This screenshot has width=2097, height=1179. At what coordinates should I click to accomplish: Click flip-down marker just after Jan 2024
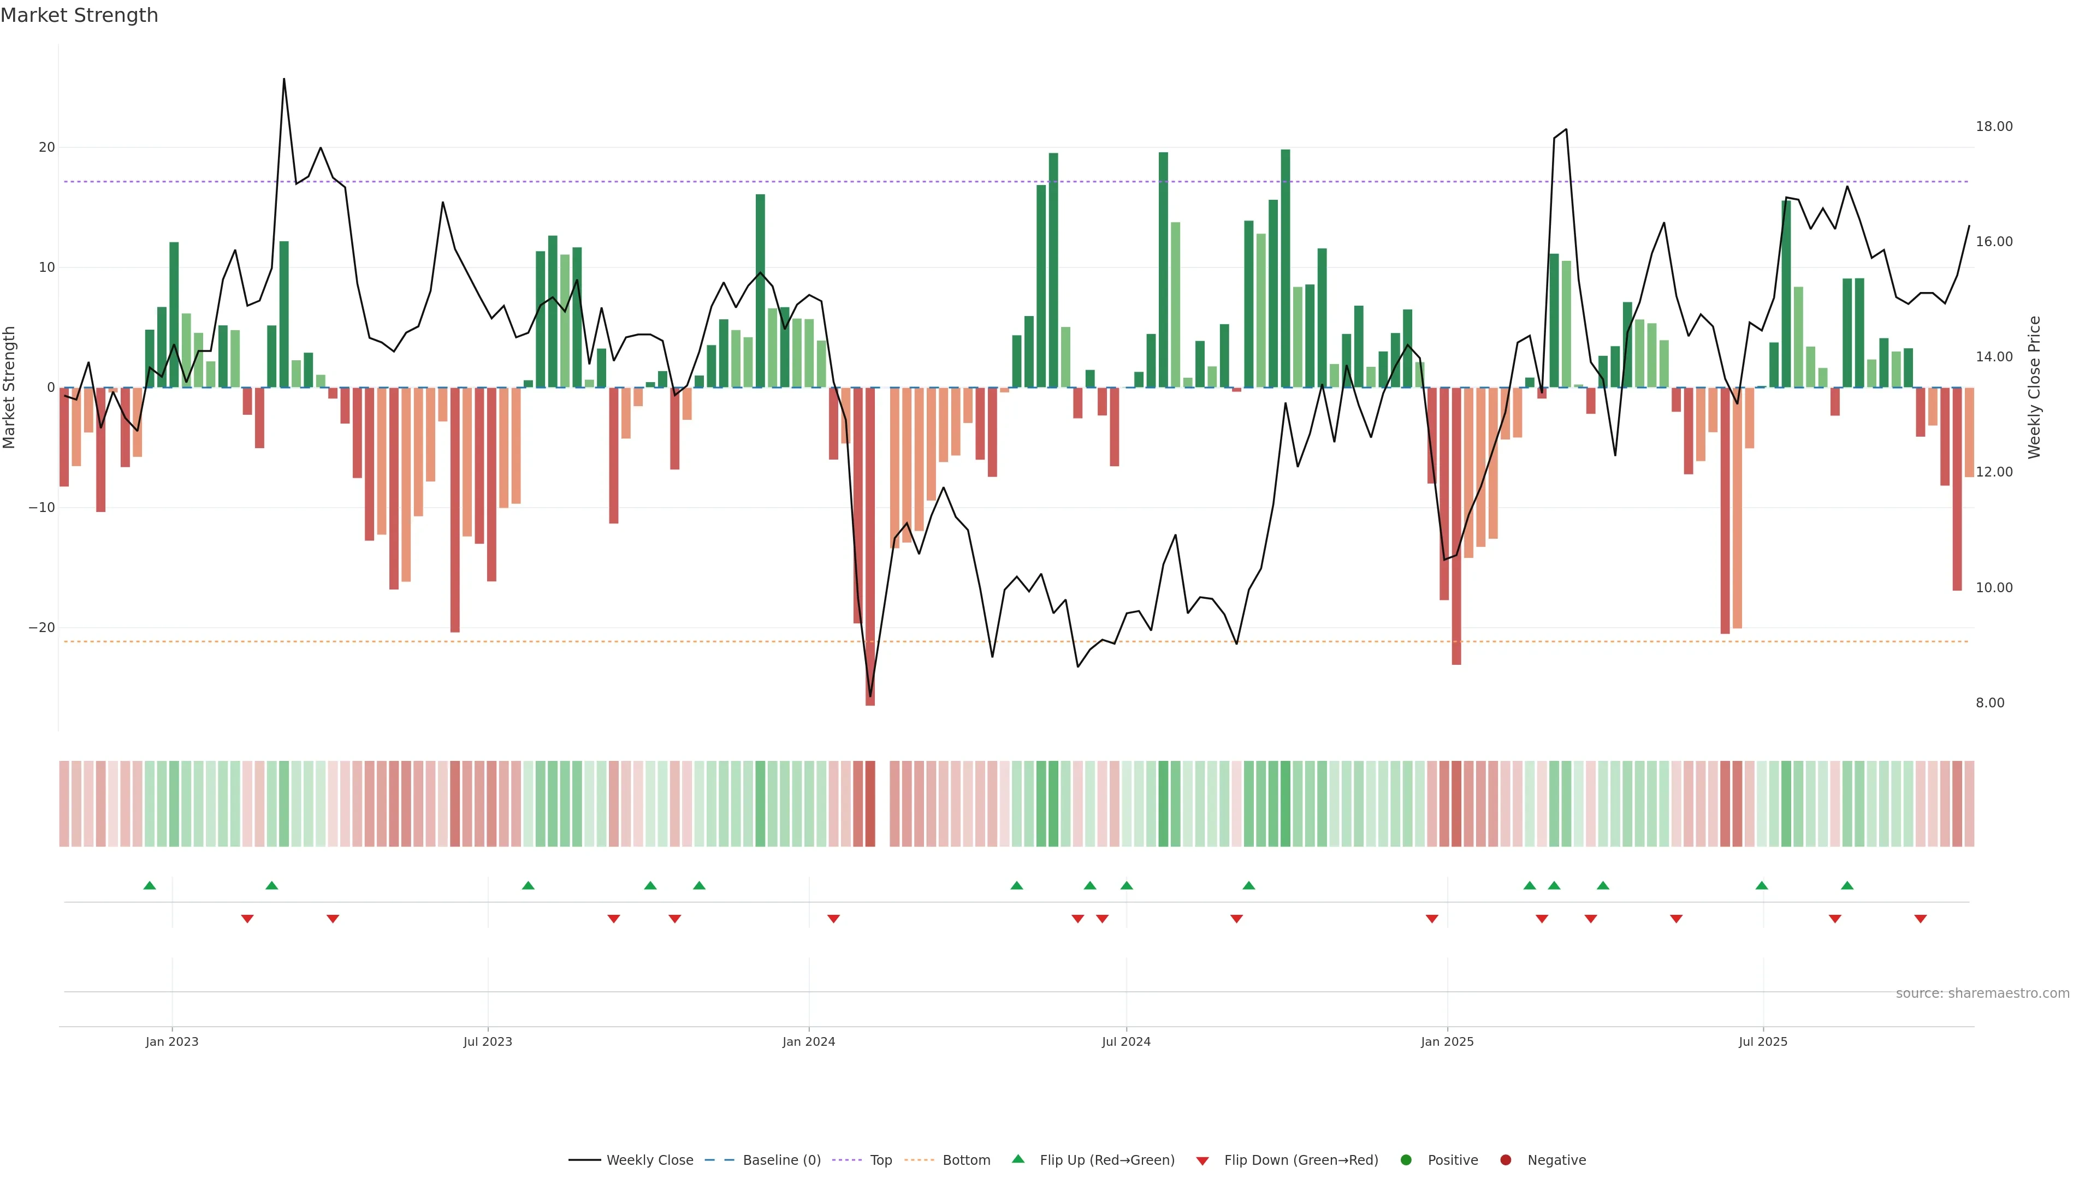833,919
